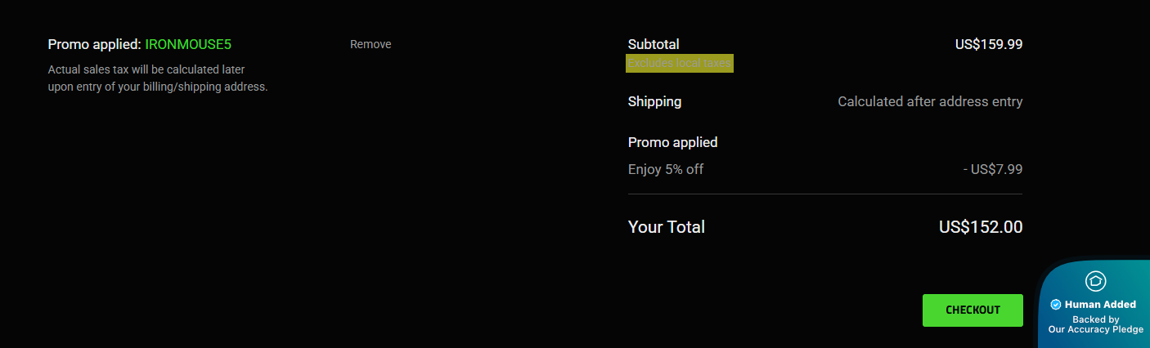Remove the applied promo code
The image size is (1150, 348).
point(371,44)
